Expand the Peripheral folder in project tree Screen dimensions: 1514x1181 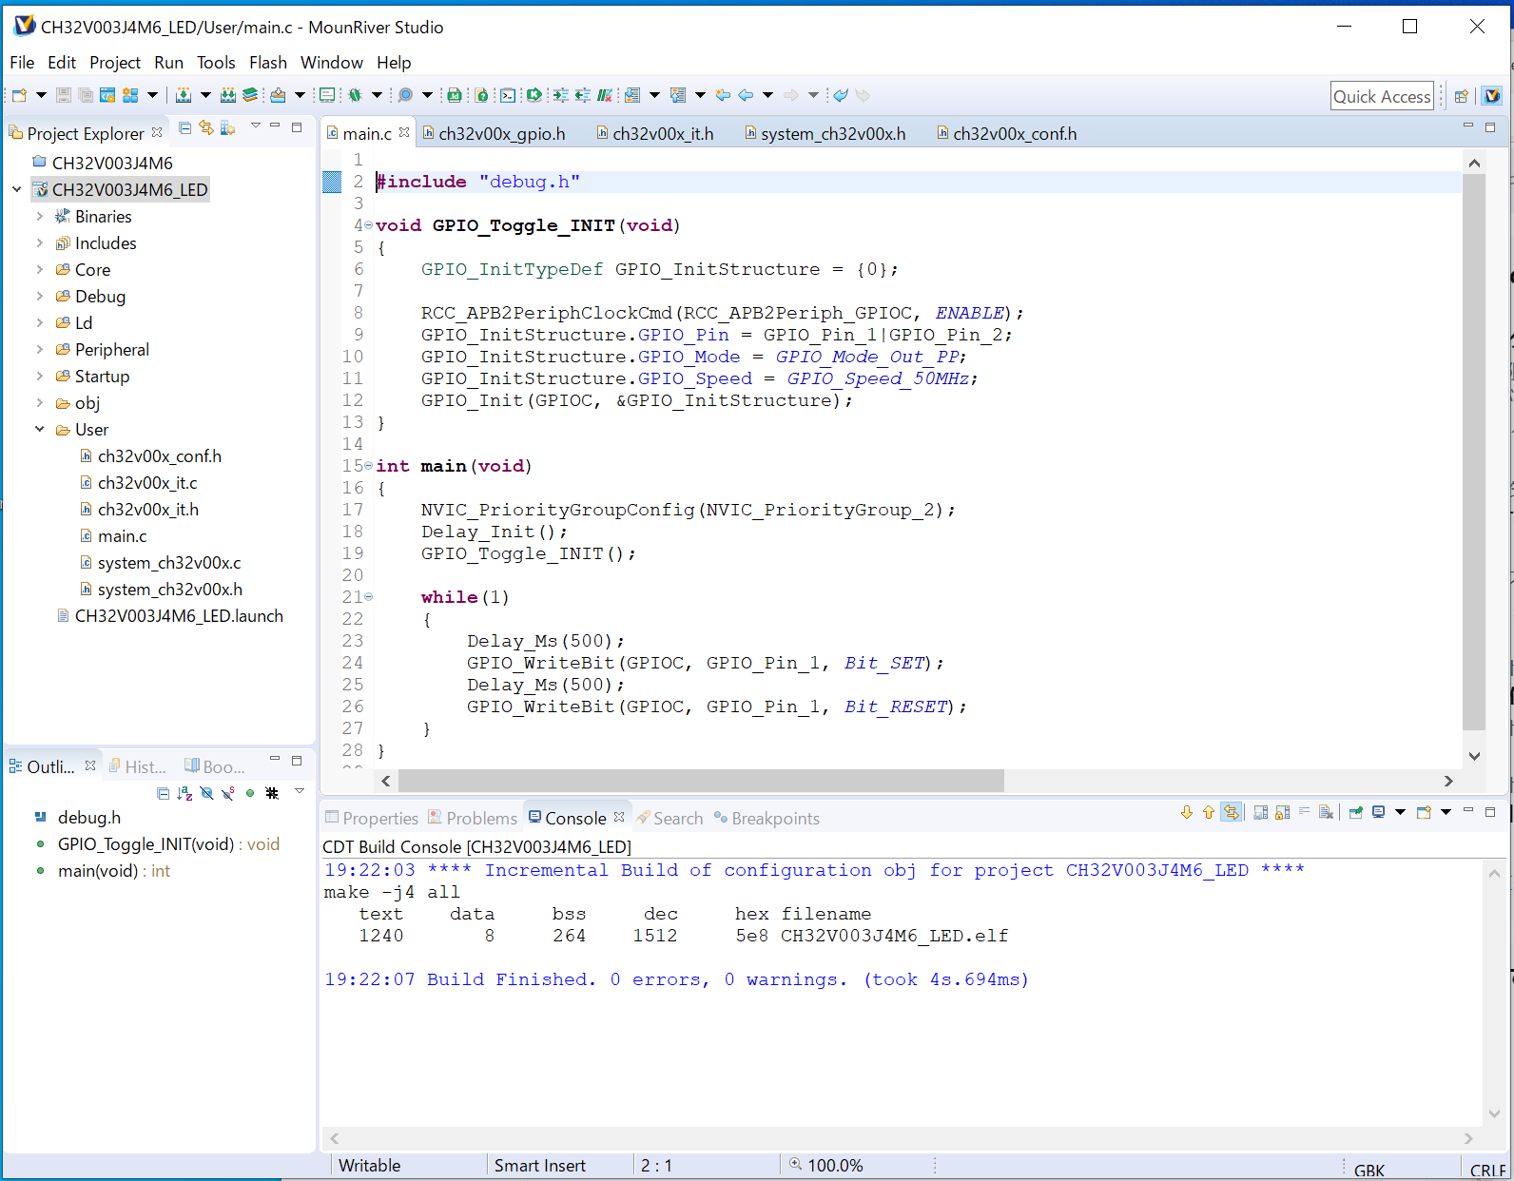(40, 350)
